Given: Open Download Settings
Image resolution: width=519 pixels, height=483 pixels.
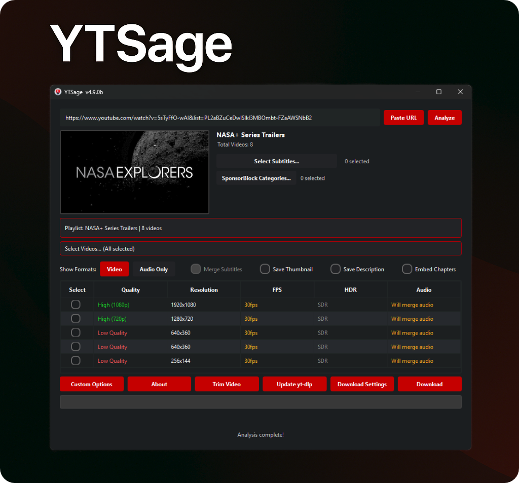Looking at the screenshot, I should (362, 384).
